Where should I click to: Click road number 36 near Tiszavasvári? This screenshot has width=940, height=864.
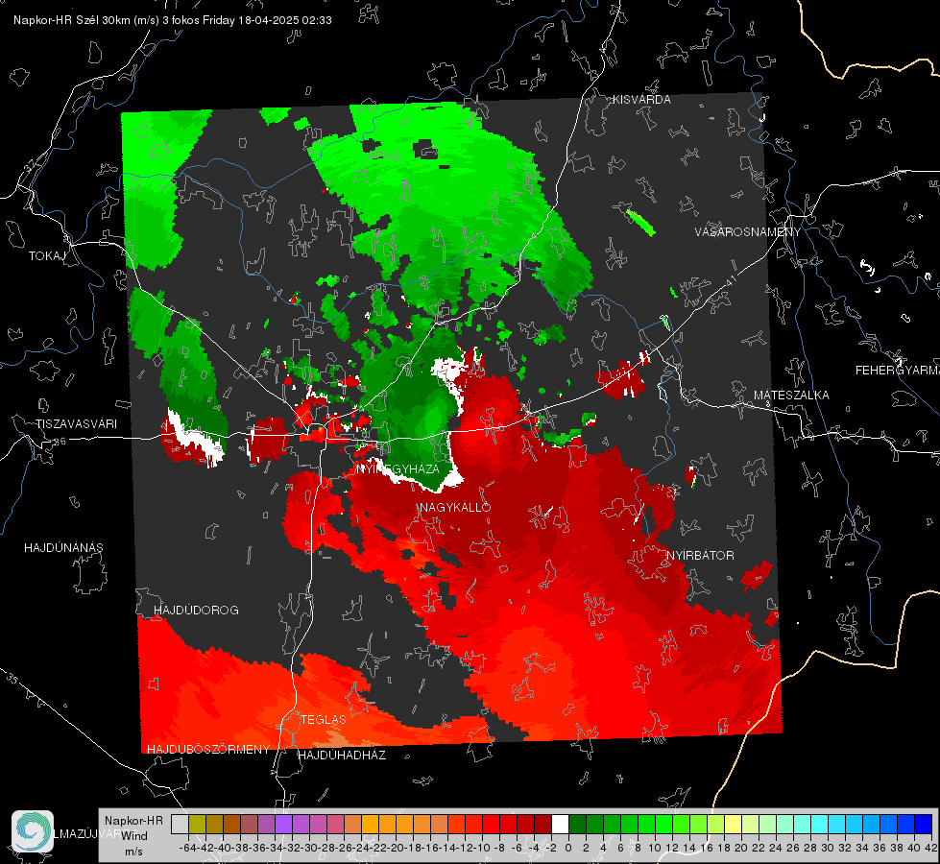[60, 442]
